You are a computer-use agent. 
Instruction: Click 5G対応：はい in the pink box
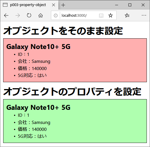tap(32, 75)
